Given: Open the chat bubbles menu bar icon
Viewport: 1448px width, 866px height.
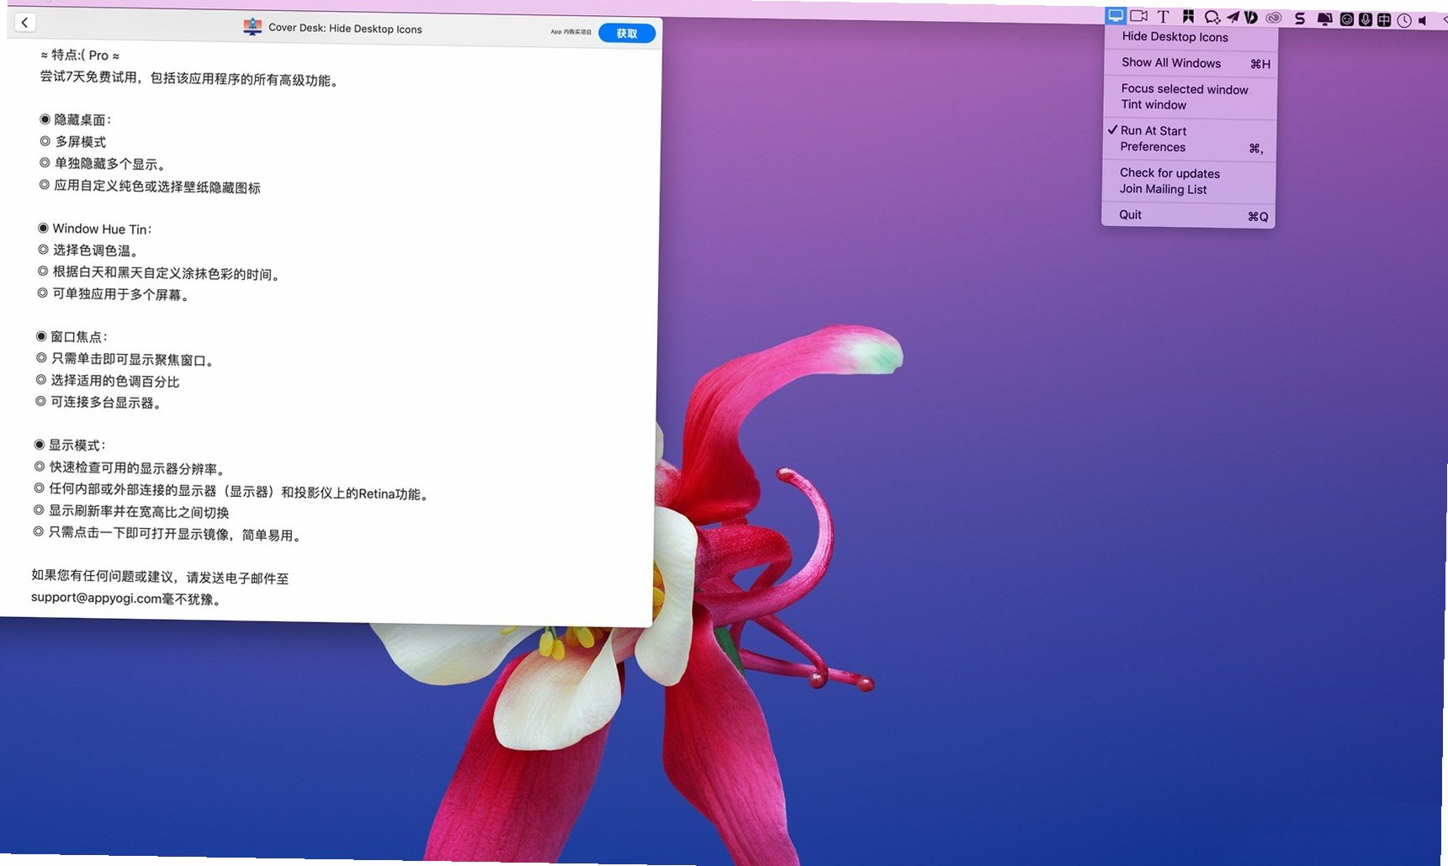Looking at the screenshot, I should pyautogui.click(x=1212, y=17).
